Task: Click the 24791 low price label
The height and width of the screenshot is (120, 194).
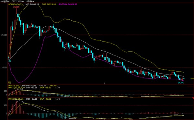Action: [x=181, y=83]
